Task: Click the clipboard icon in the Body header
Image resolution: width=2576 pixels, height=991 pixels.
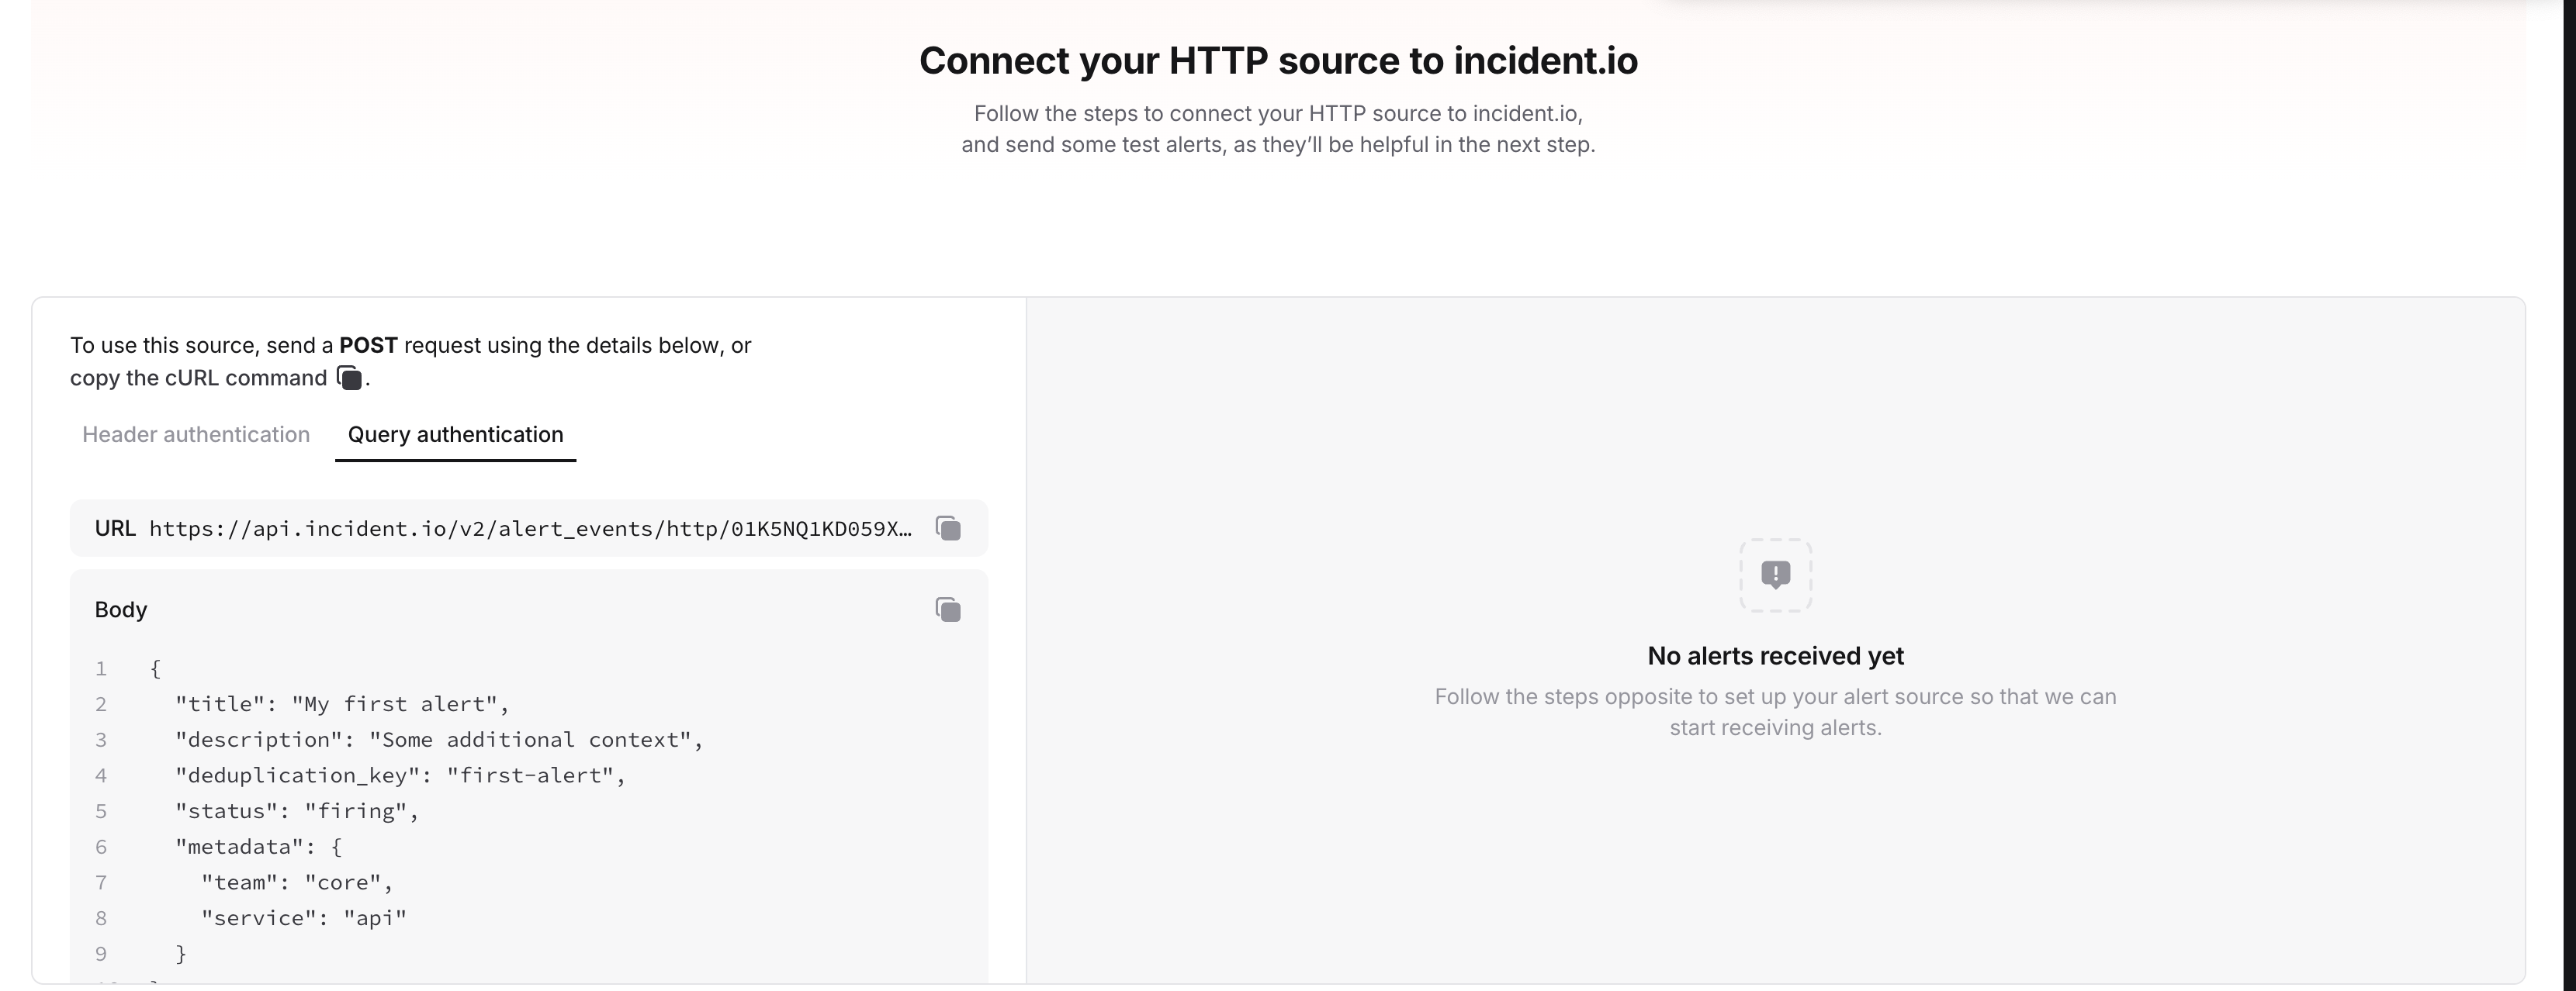Action: (947, 609)
